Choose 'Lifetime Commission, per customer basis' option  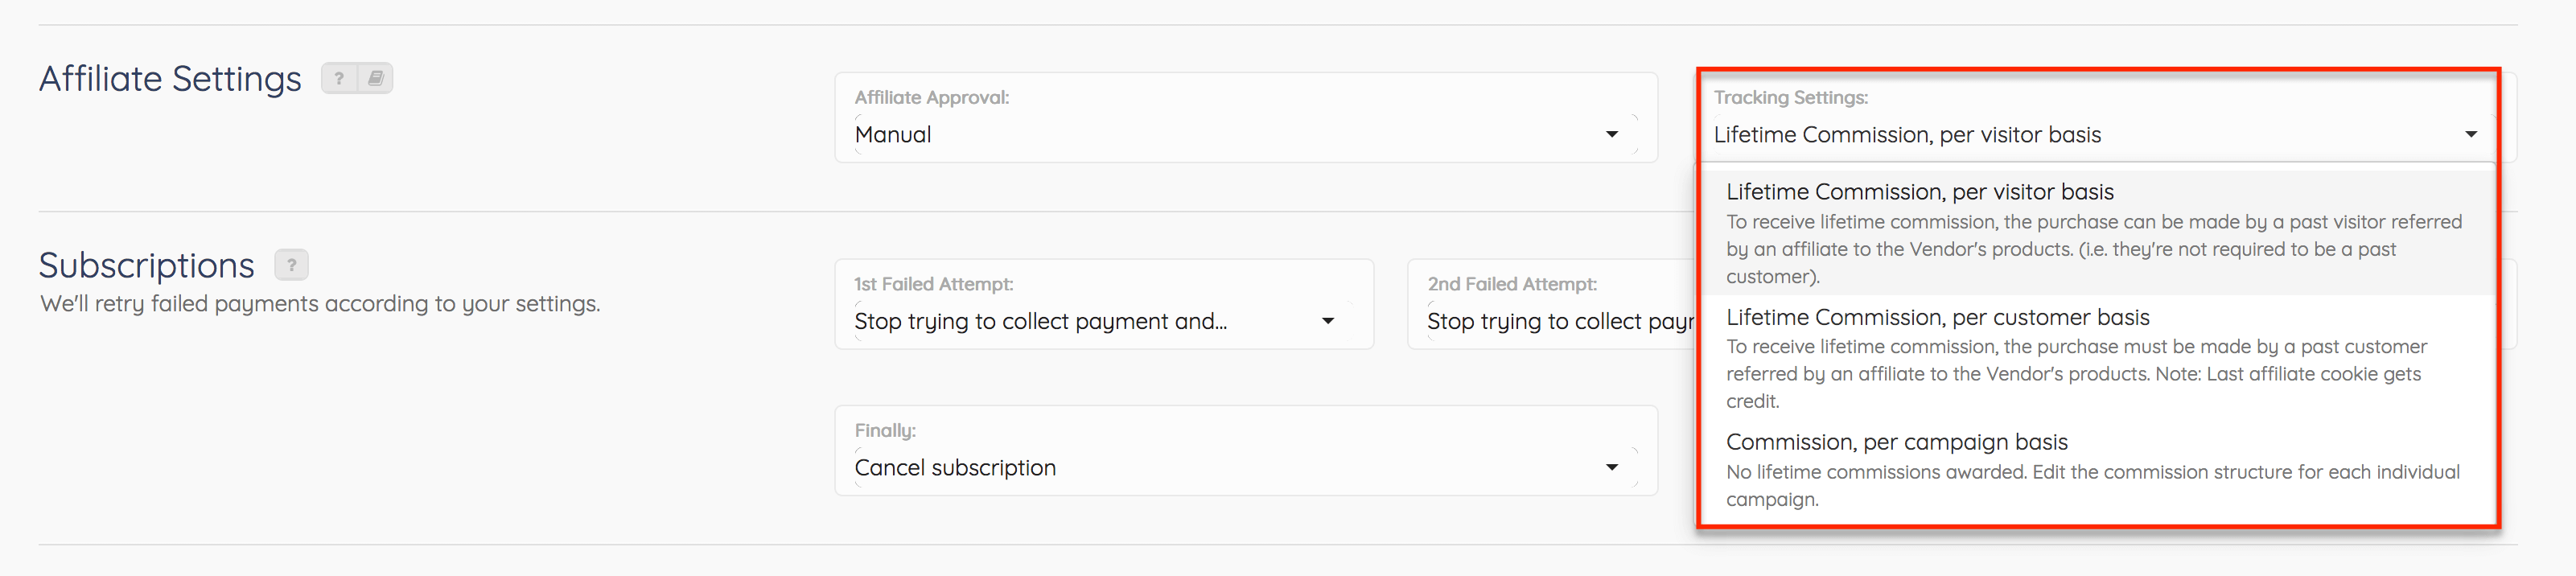[x=2097, y=358]
